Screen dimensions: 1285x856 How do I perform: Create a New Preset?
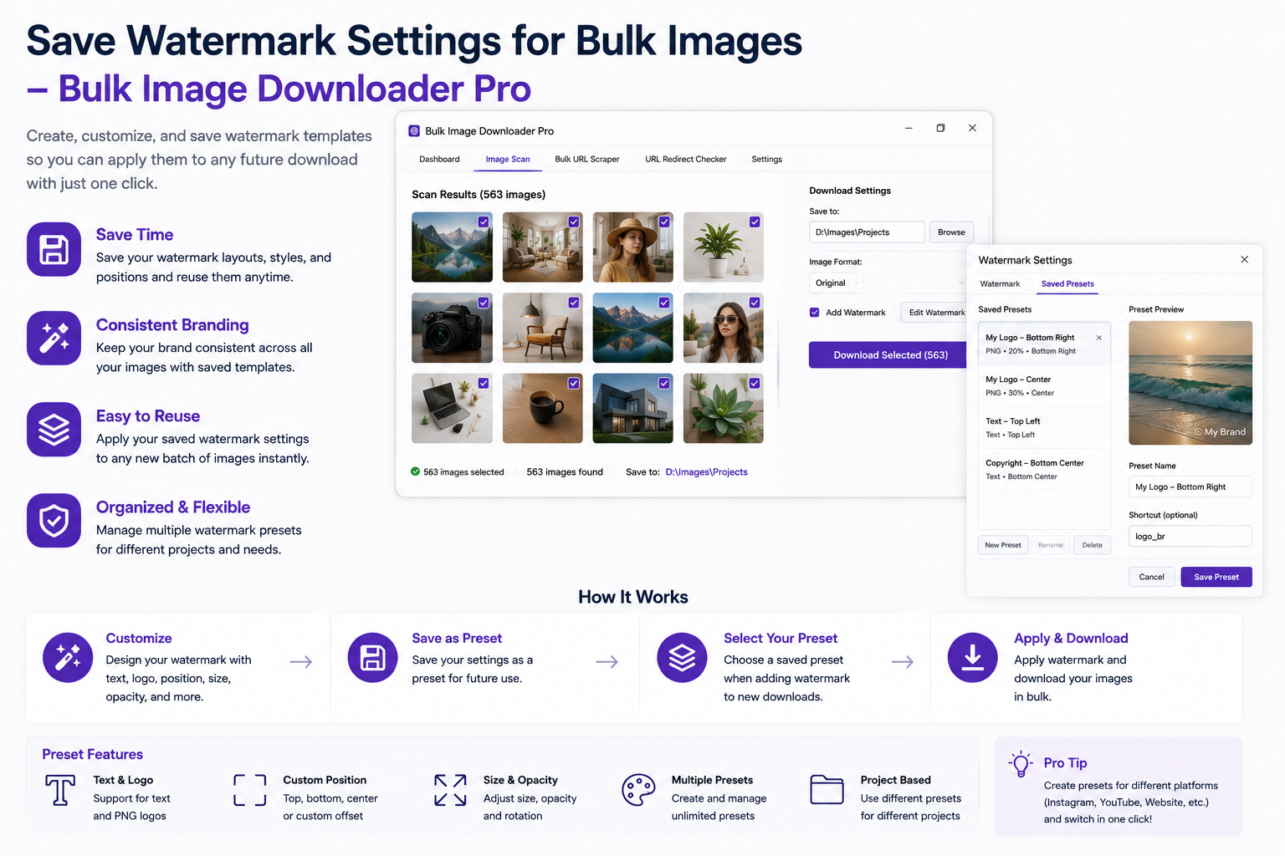[1003, 545]
